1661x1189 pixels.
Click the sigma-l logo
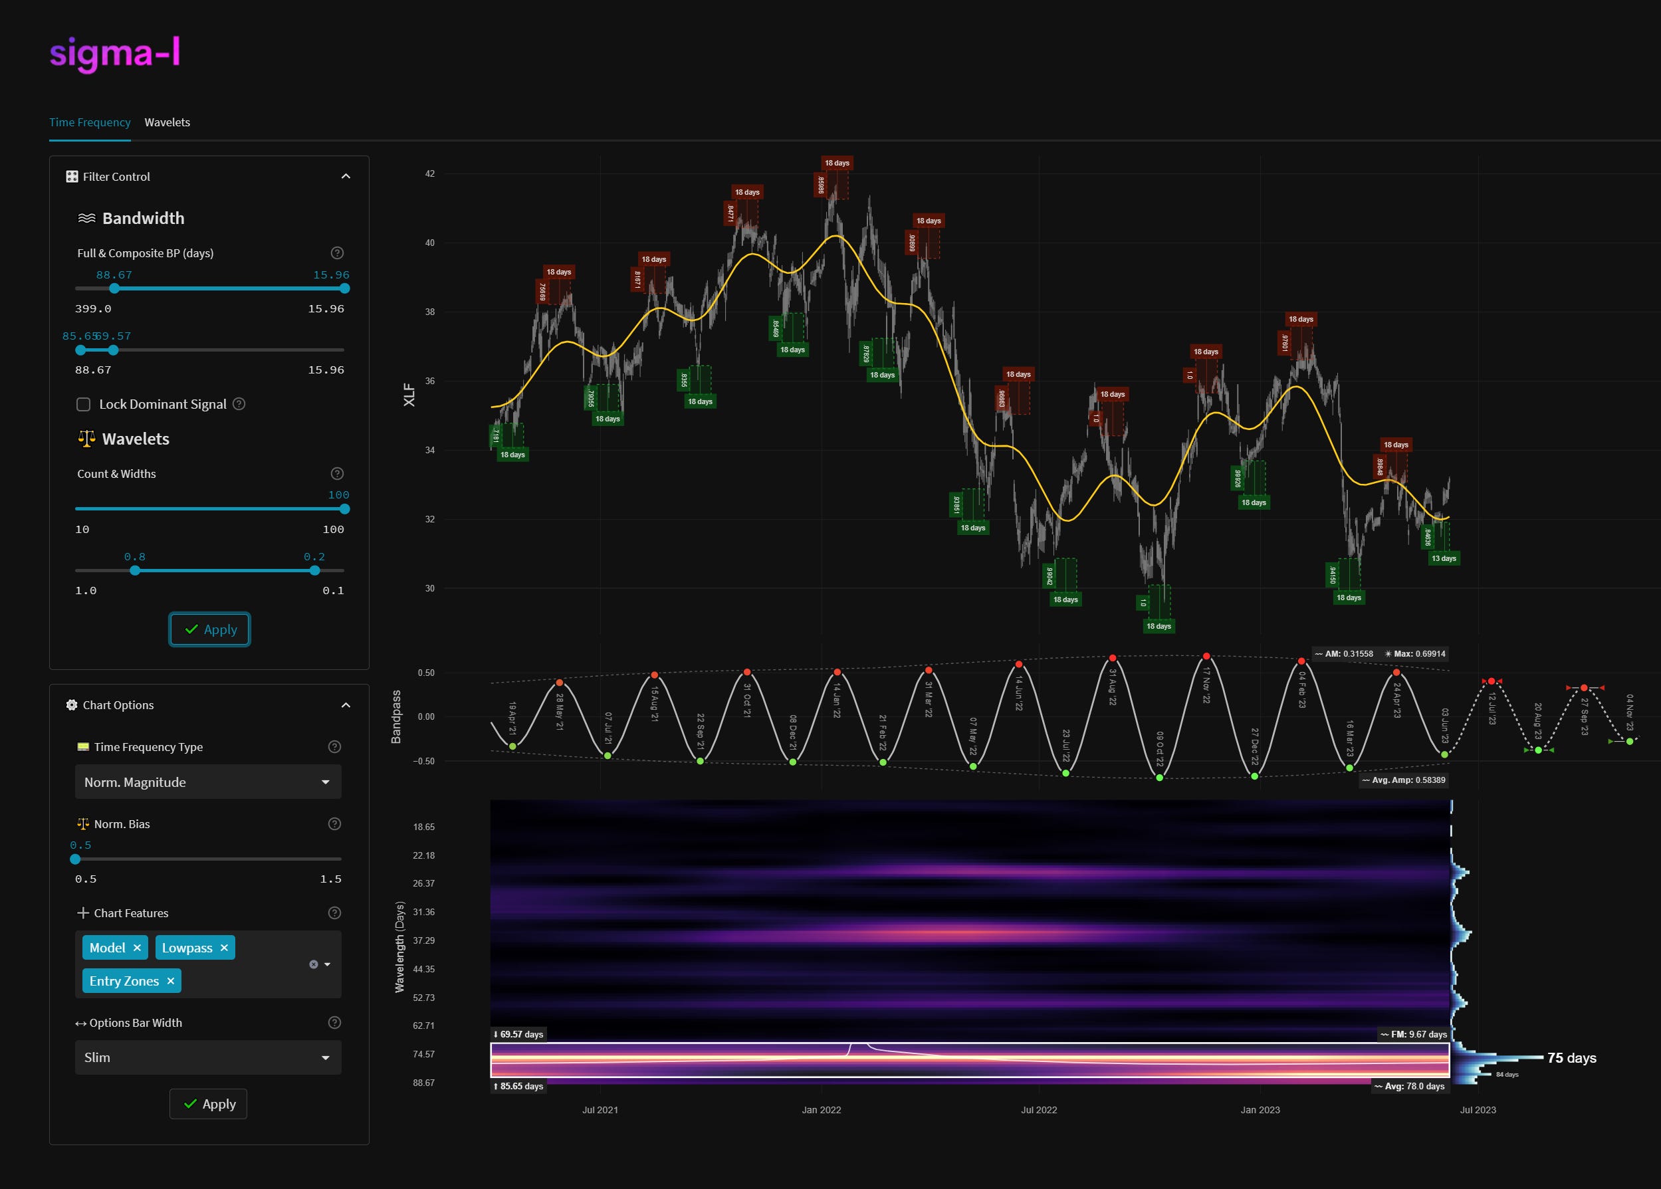(x=115, y=53)
